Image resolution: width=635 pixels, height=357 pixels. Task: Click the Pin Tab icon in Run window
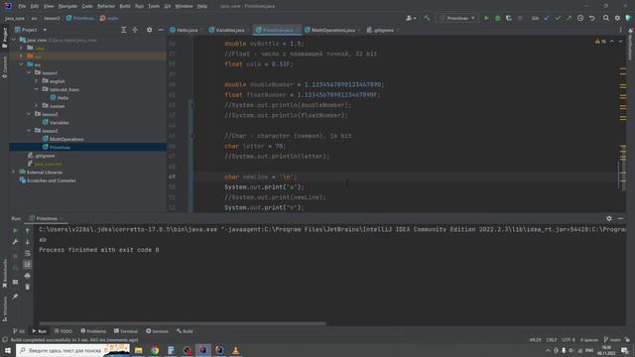pyautogui.click(x=15, y=297)
